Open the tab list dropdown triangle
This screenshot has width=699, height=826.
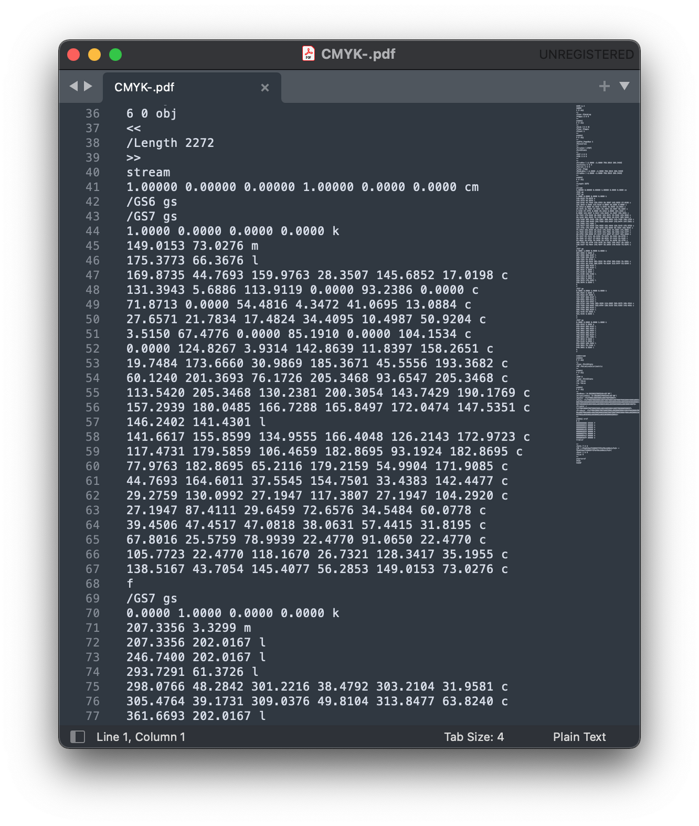pos(624,86)
